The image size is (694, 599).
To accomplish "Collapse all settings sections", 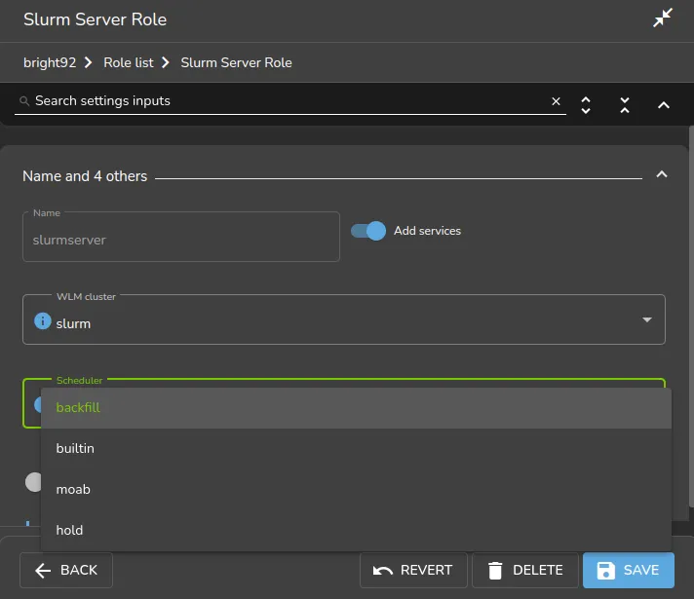I will tap(625, 105).
